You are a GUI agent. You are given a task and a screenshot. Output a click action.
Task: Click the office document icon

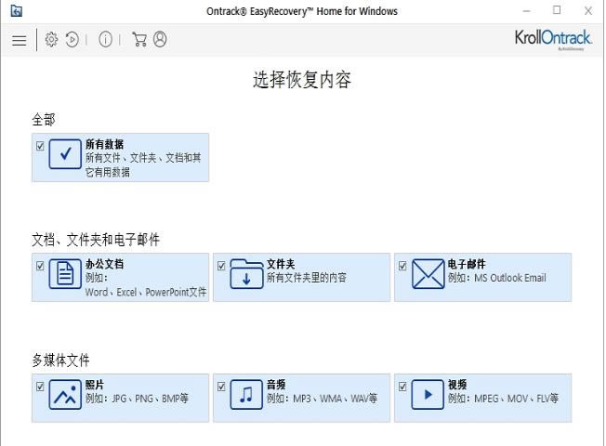pyautogui.click(x=65, y=274)
